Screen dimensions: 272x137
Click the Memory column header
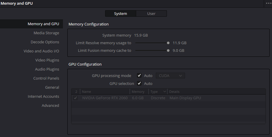[x=139, y=92]
